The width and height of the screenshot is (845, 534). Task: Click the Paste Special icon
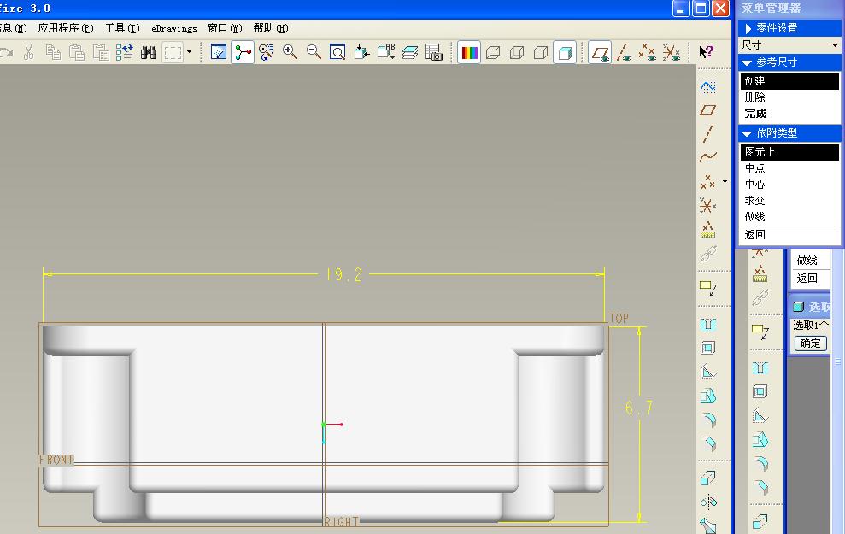(101, 52)
